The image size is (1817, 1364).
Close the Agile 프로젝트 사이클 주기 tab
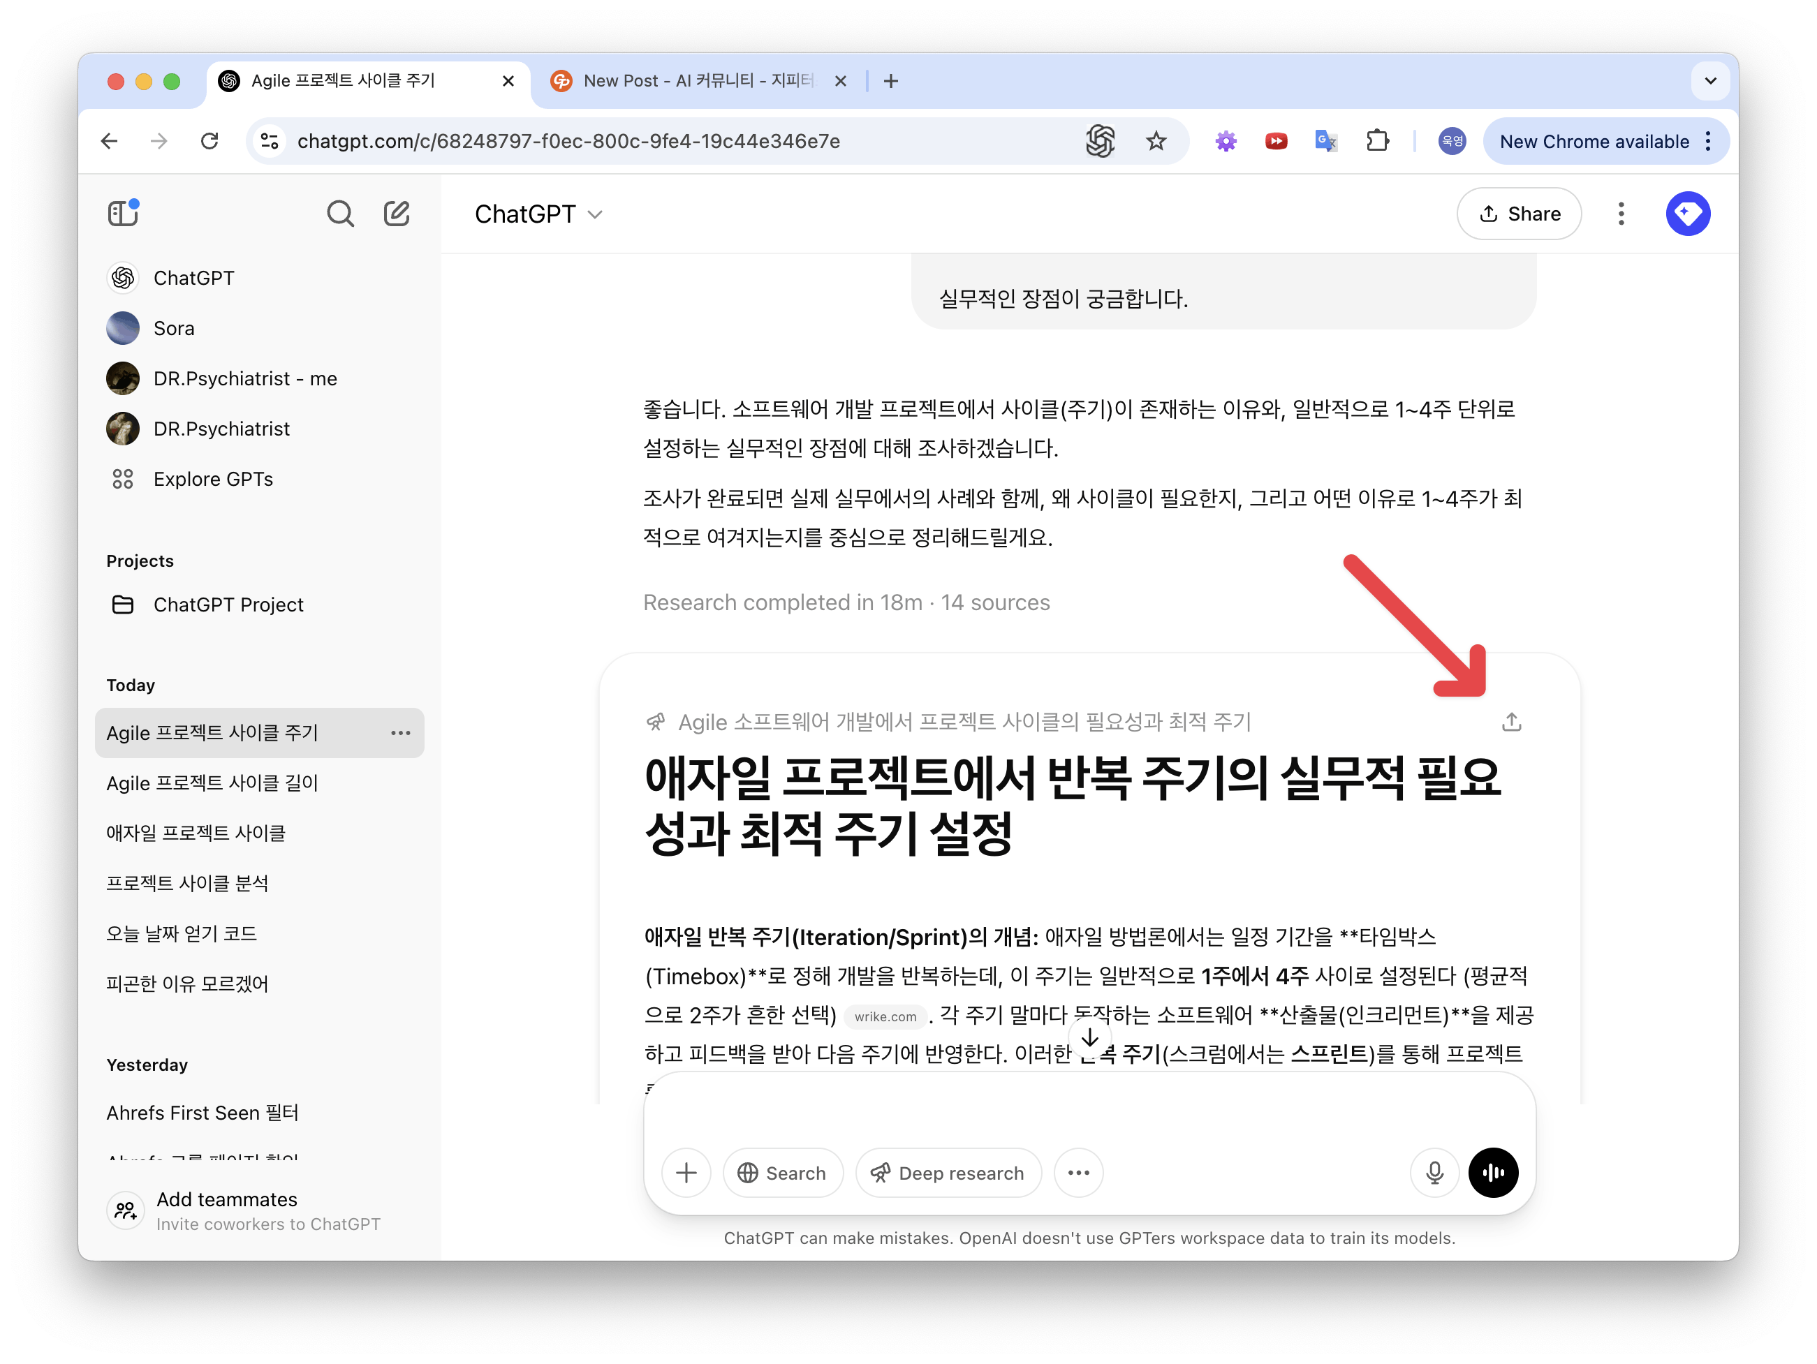(508, 80)
